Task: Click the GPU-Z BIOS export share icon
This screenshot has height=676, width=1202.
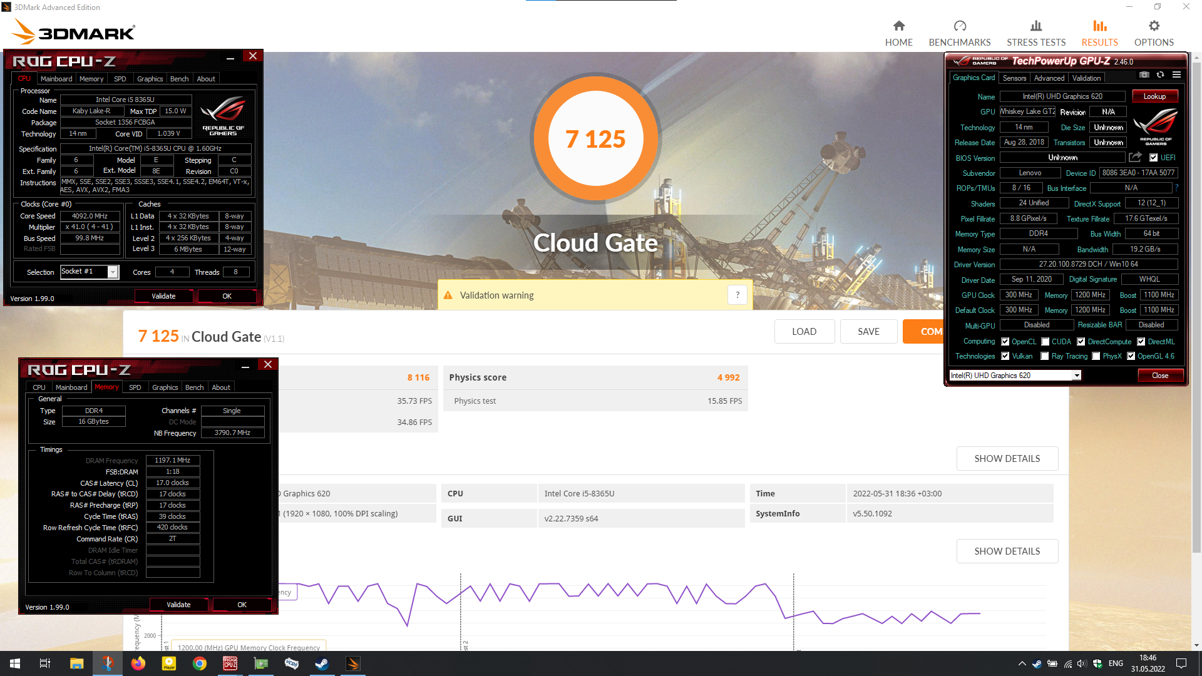Action: (1135, 157)
